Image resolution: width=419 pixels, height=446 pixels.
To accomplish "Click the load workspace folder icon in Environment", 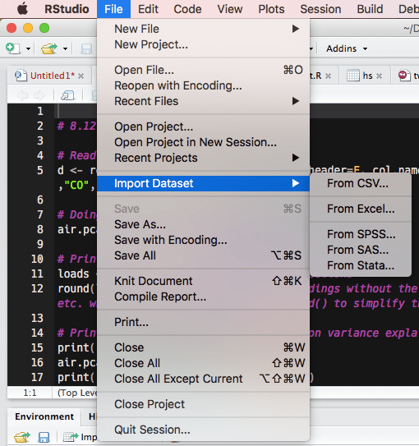I will (22, 437).
